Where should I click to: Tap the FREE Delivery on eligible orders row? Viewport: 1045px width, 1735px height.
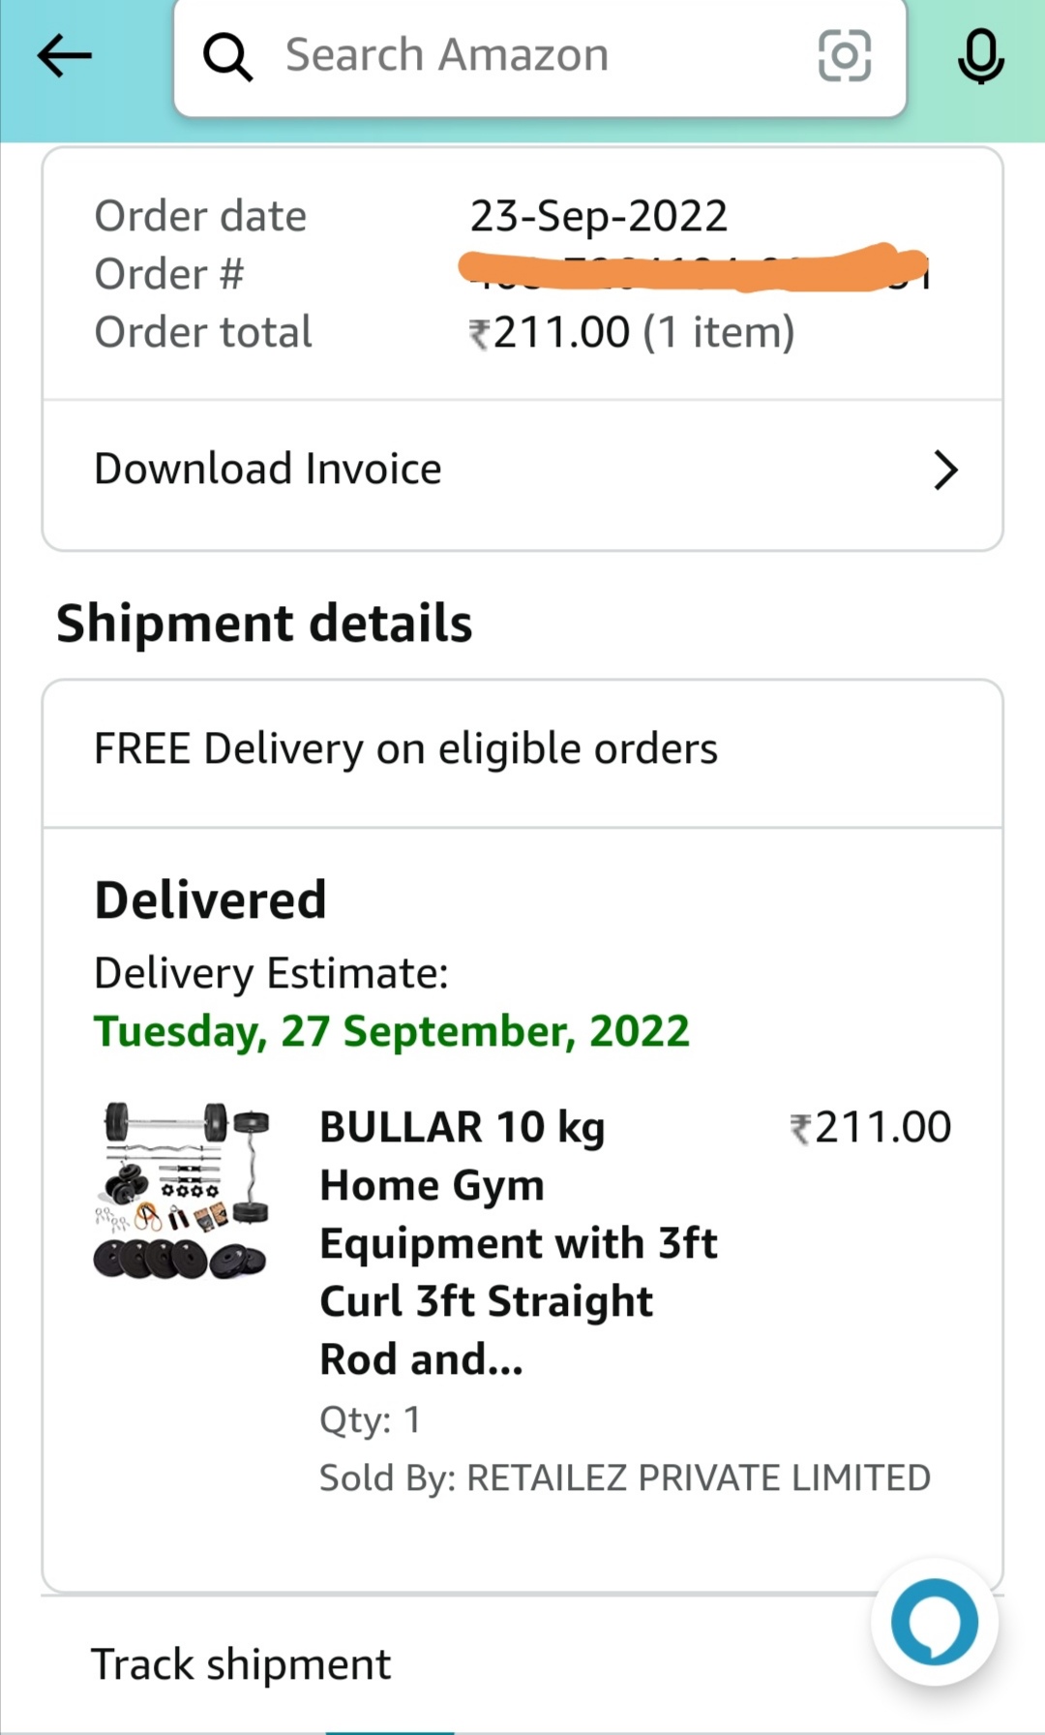coord(405,749)
